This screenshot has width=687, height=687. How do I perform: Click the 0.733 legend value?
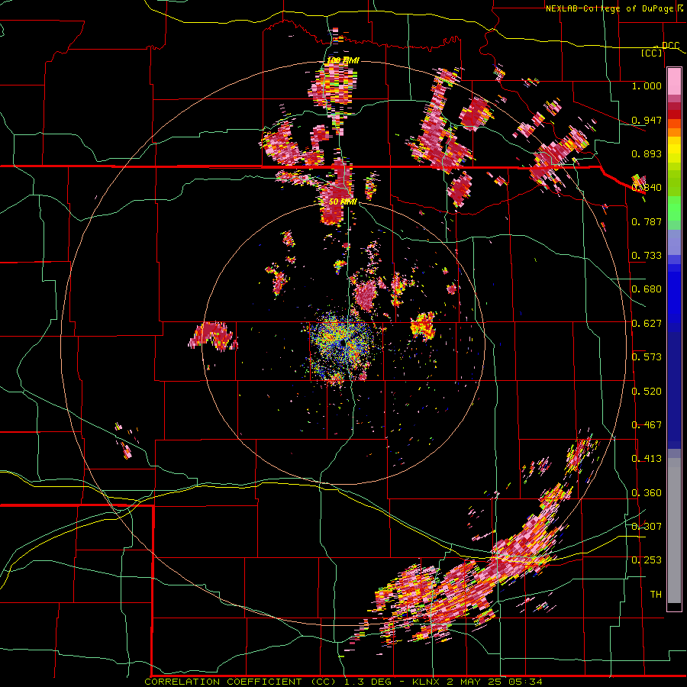point(647,256)
